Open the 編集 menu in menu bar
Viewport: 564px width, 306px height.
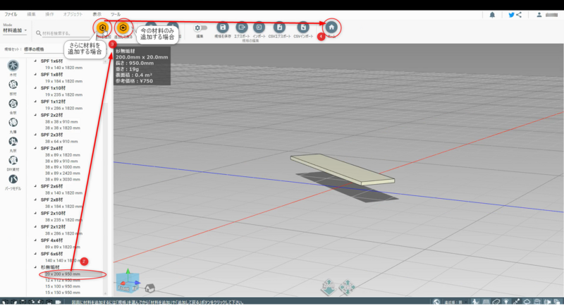31,14
